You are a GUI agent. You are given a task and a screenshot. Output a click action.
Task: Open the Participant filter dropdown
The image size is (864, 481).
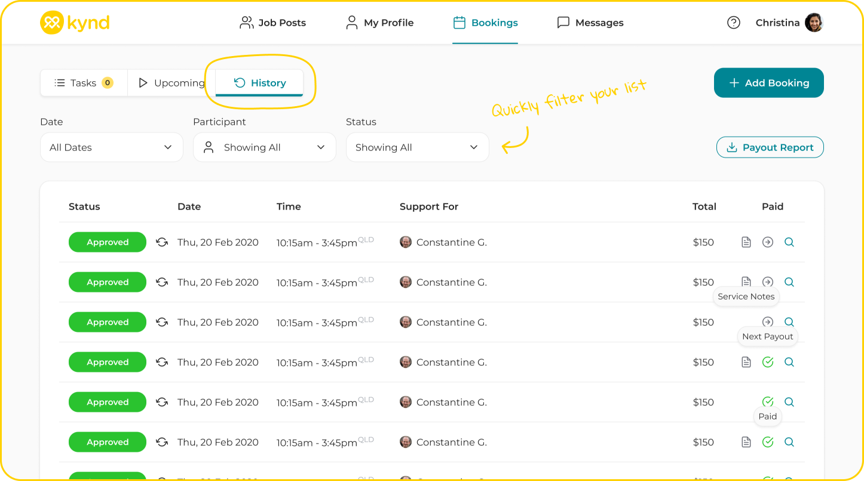coord(265,147)
